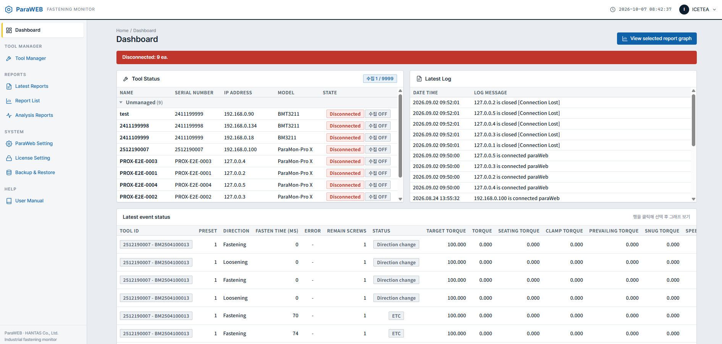Image resolution: width=722 pixels, height=344 pixels.
Task: Click the Backup & Restore database icon
Action: click(x=9, y=173)
